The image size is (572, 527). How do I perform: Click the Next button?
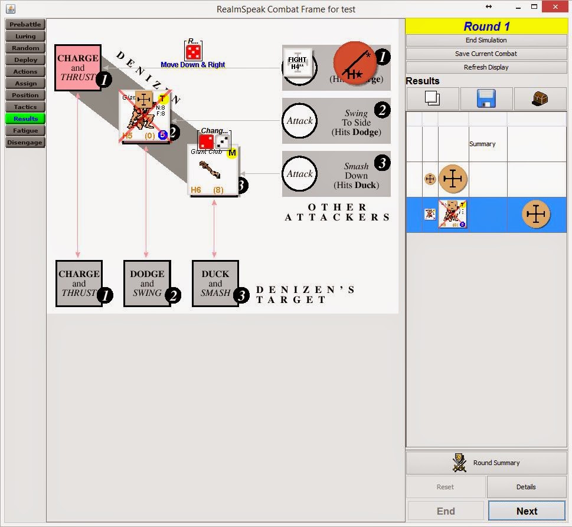[x=527, y=511]
